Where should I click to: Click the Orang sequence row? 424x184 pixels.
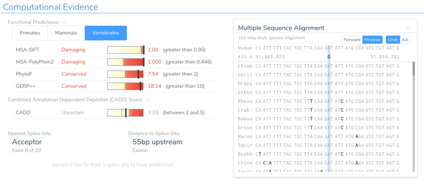tap(318, 84)
